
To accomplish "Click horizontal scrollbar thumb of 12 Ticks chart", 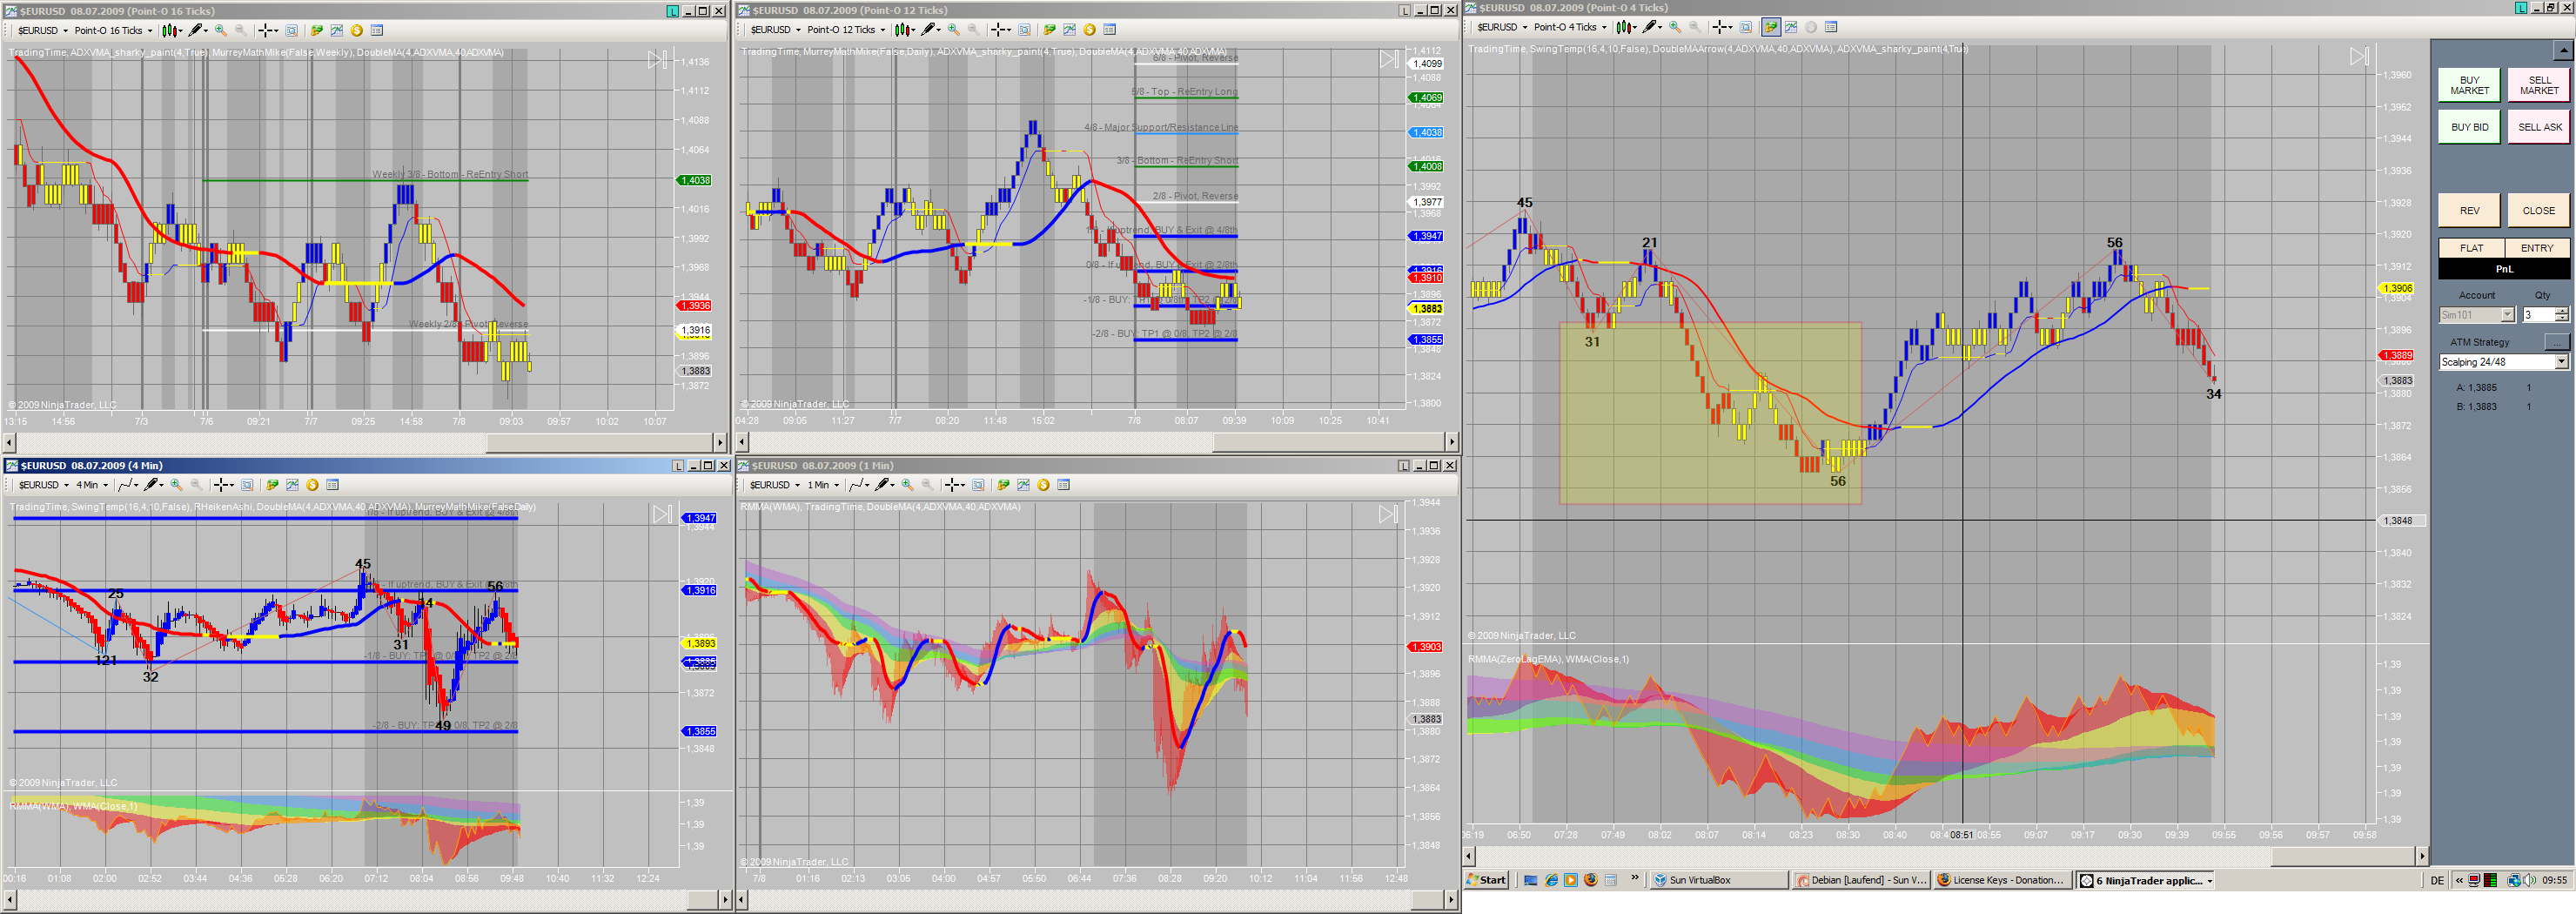I will tap(1328, 442).
